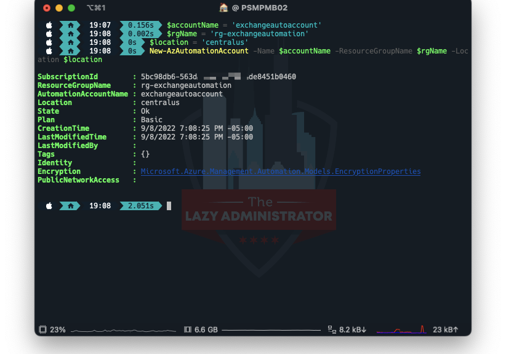Click the 8.2 kB download reading
506x354 pixels.
tap(353, 329)
